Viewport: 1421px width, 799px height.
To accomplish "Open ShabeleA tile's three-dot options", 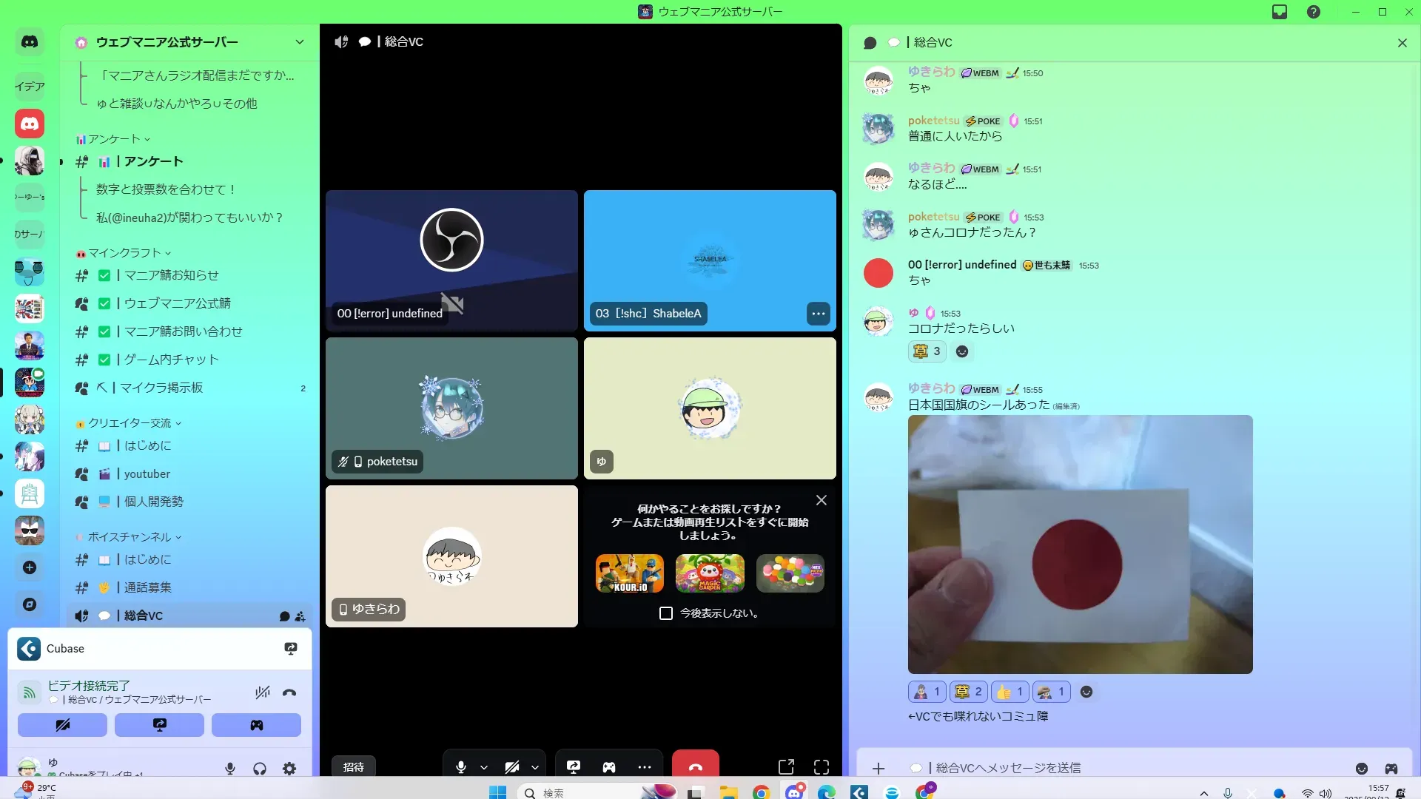I will [818, 314].
